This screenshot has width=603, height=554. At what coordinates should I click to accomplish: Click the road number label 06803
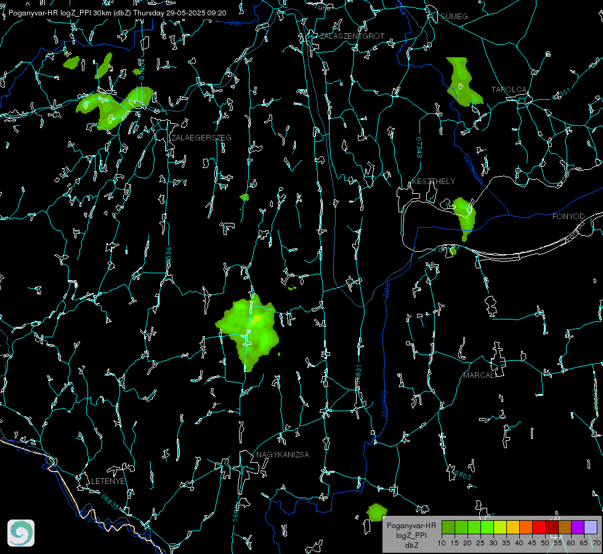(461, 473)
